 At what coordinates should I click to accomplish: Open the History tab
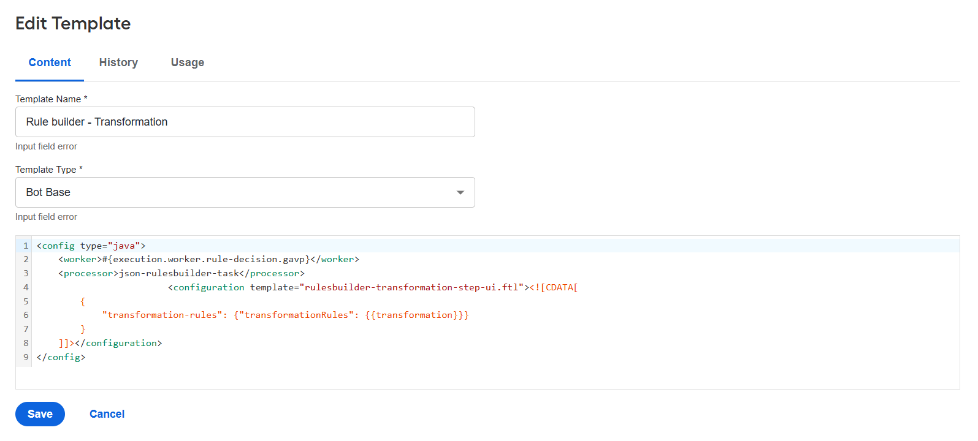pos(118,62)
